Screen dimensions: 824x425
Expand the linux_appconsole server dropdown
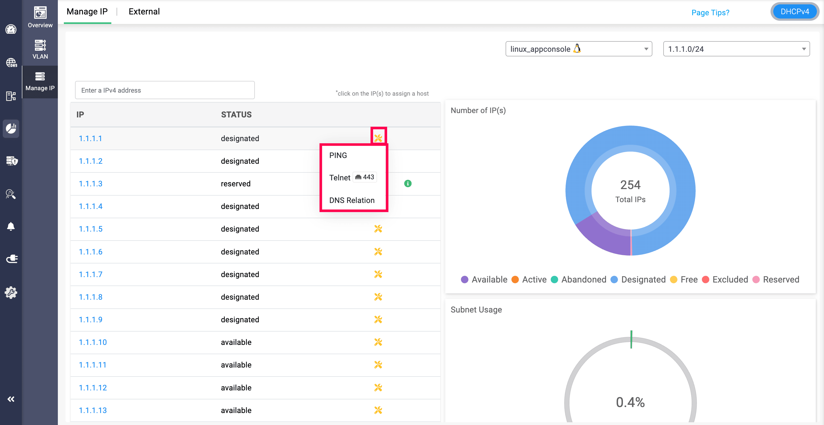(578, 49)
